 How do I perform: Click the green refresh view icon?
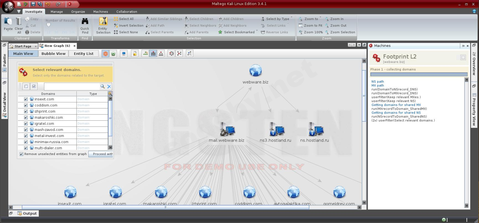pos(113,54)
